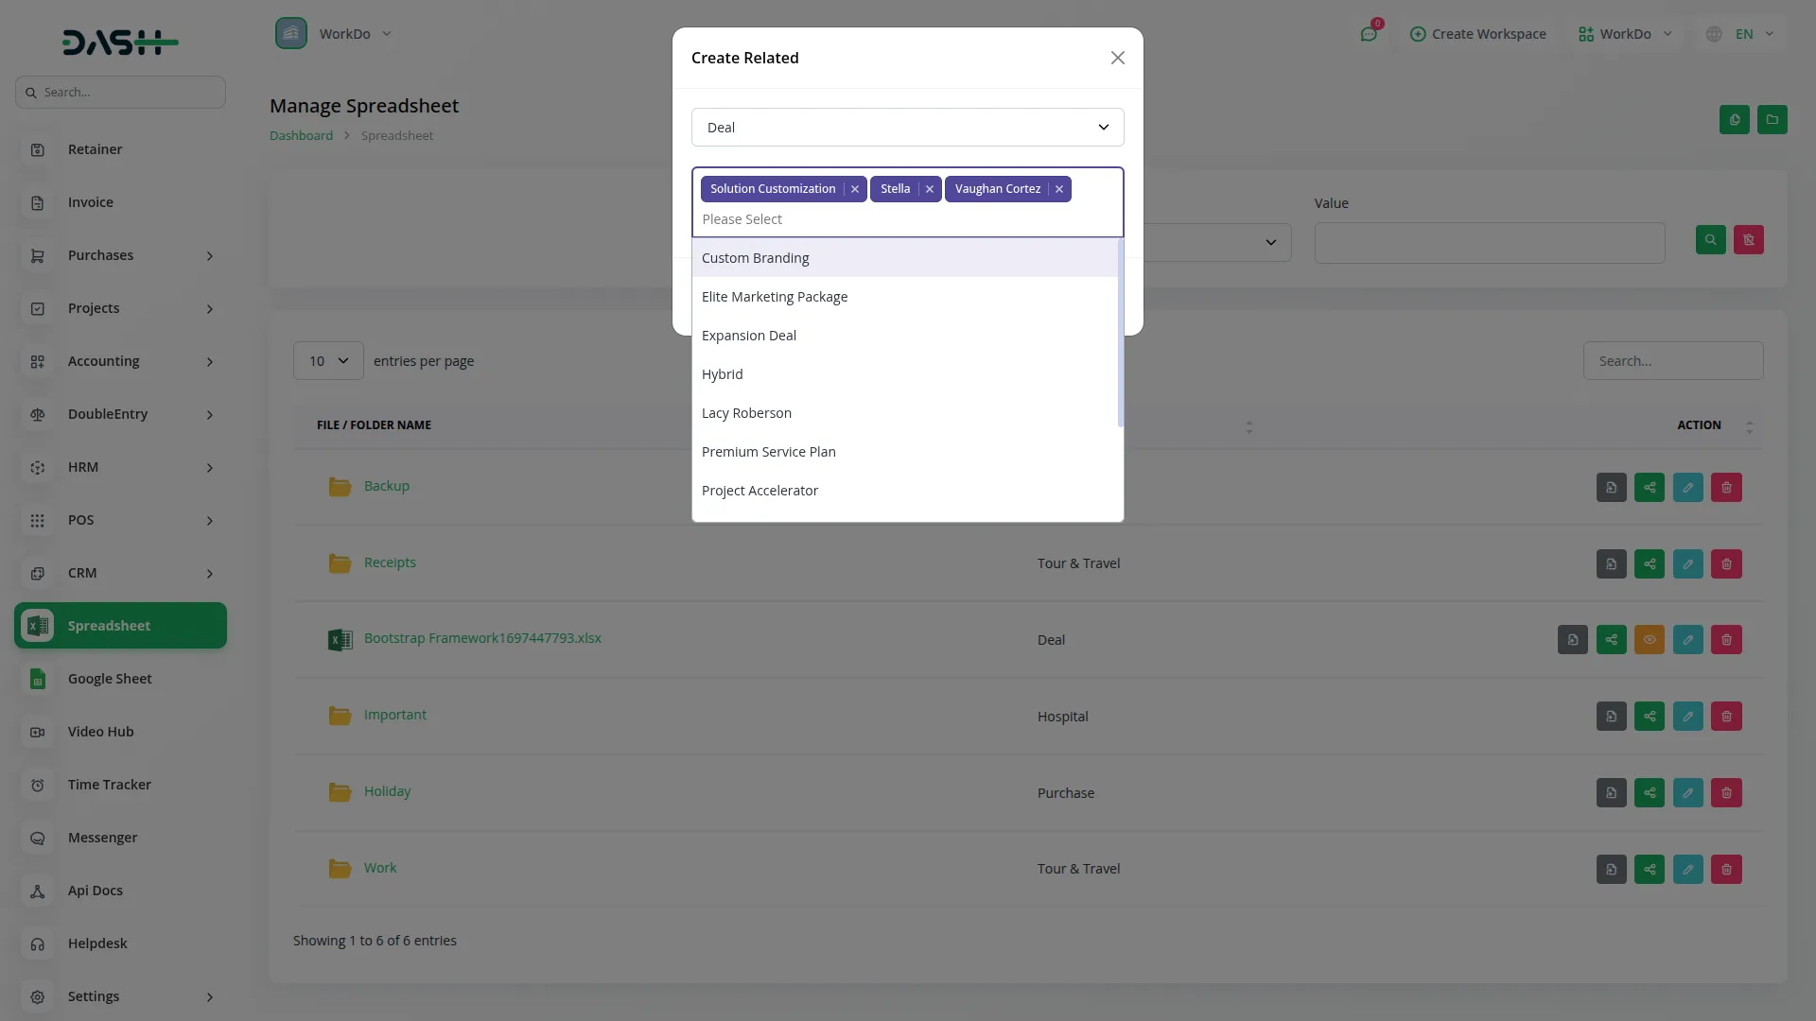Screen dimensions: 1816x1021
Task: Remove the Vaughan Cortez tag
Action: coord(1059,189)
